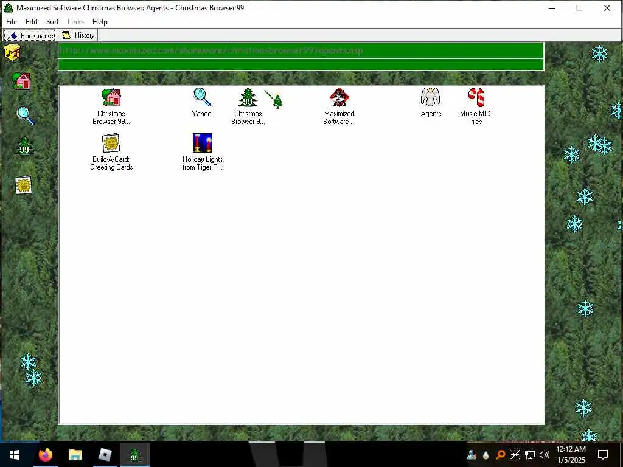Click the orange magnifier tray icon
This screenshot has height=467, width=623.
(501, 455)
